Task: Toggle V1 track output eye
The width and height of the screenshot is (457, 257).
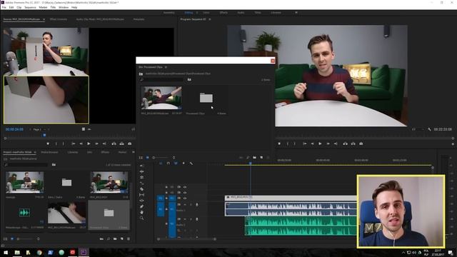Action: [x=185, y=198]
